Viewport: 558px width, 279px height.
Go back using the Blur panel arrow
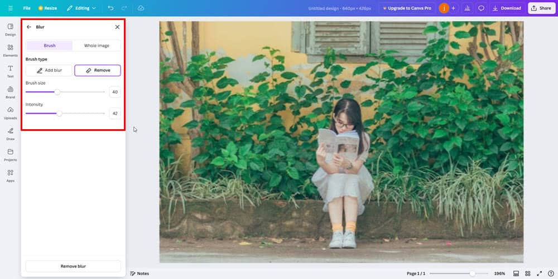(29, 27)
